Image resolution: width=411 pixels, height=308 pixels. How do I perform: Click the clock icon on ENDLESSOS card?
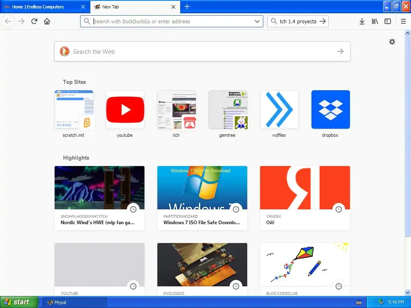[236, 286]
